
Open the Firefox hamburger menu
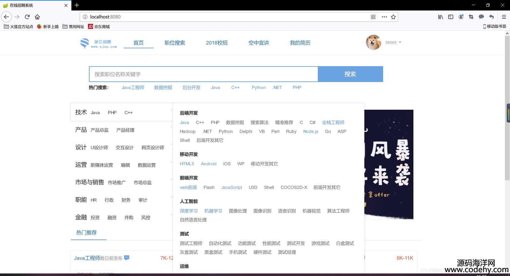point(504,17)
